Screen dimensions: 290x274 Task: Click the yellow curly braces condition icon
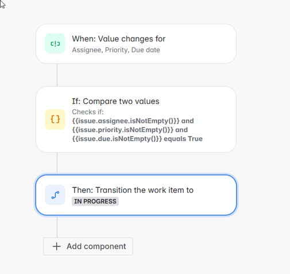(55, 119)
